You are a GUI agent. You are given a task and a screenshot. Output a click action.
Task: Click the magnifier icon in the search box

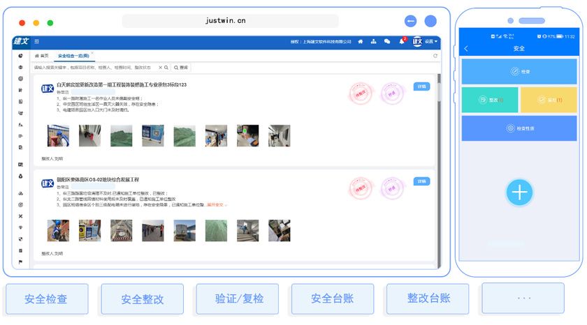point(166,68)
